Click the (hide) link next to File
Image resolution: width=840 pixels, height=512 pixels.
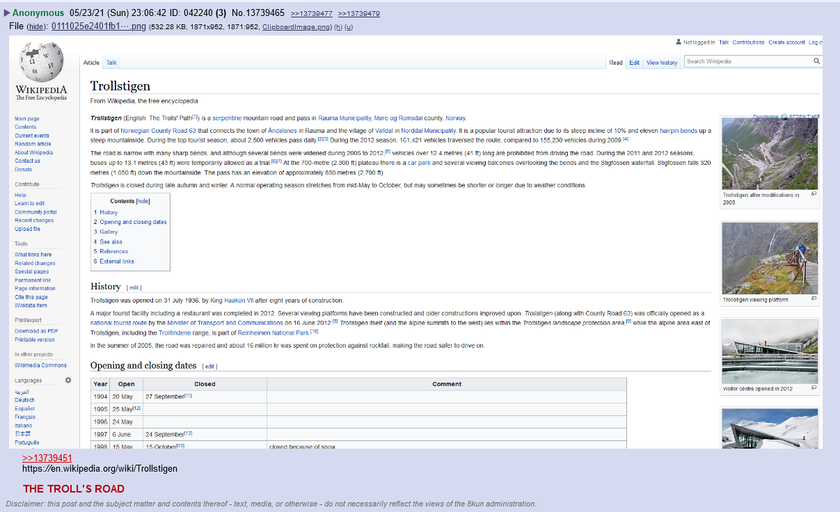click(x=38, y=27)
